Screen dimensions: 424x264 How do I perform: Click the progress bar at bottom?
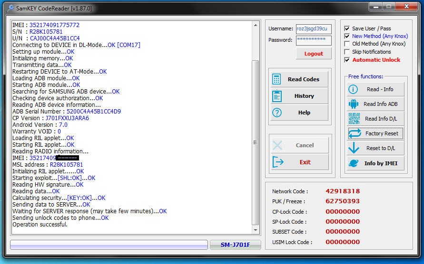pyautogui.click(x=109, y=245)
